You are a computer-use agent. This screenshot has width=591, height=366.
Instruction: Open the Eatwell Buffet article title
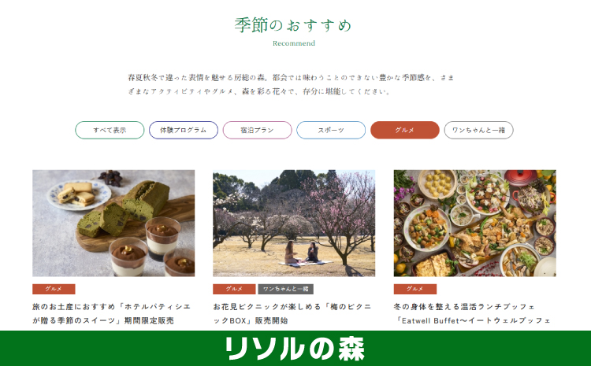pyautogui.click(x=472, y=314)
